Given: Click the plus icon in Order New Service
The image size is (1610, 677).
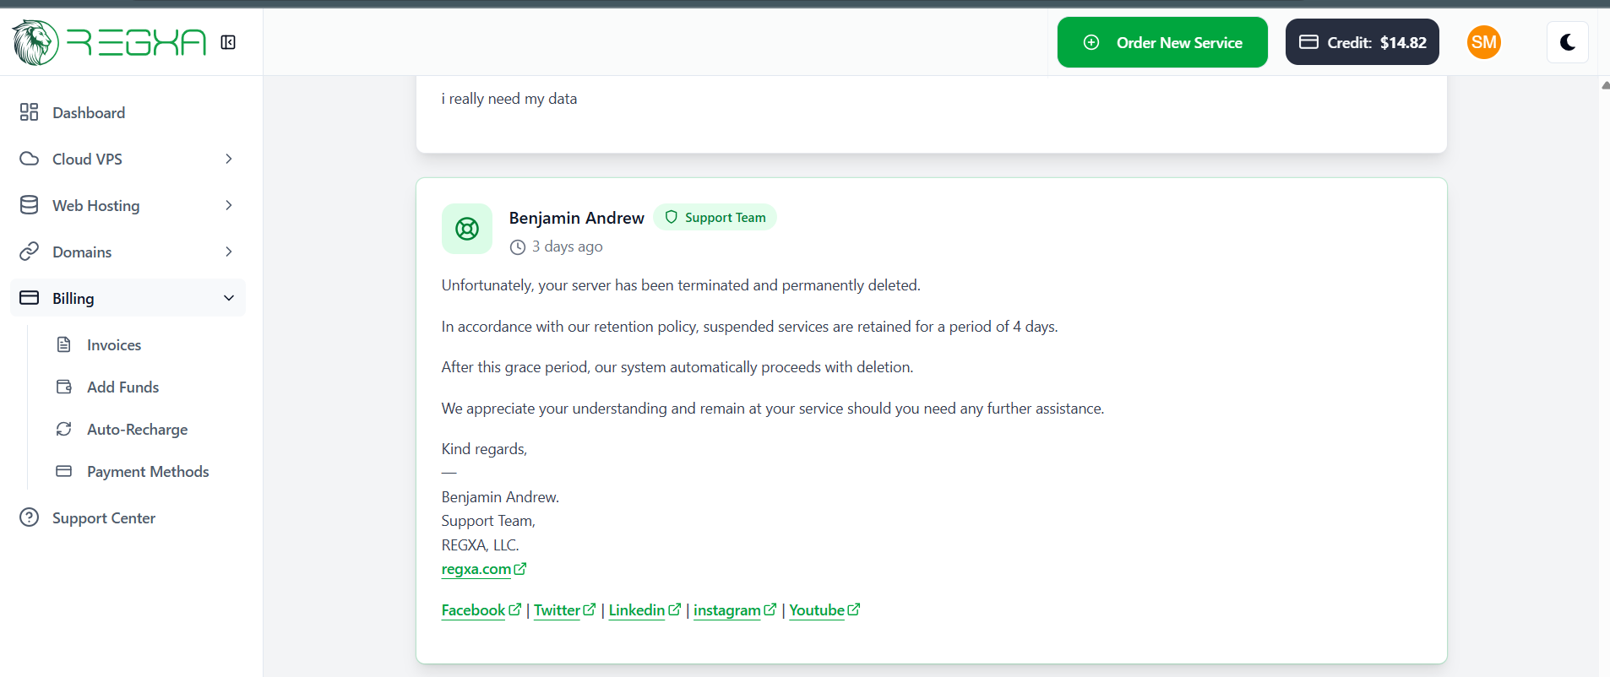Looking at the screenshot, I should pyautogui.click(x=1091, y=42).
